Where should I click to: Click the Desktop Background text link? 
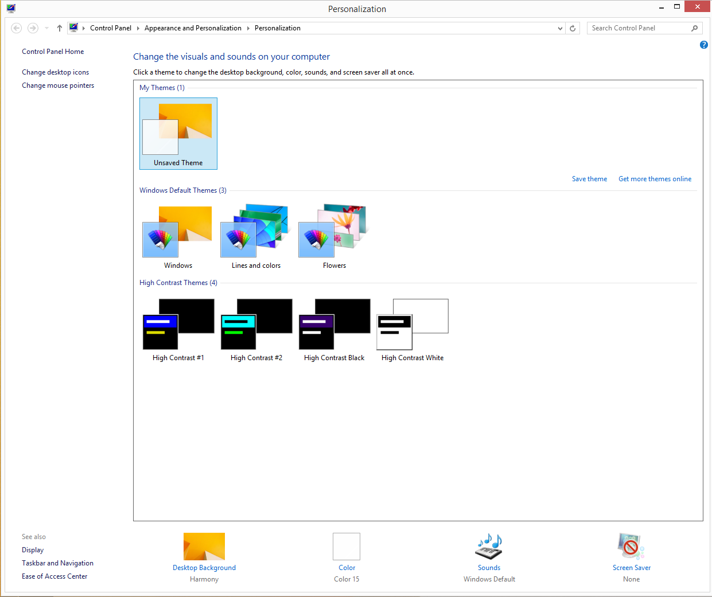click(x=204, y=568)
